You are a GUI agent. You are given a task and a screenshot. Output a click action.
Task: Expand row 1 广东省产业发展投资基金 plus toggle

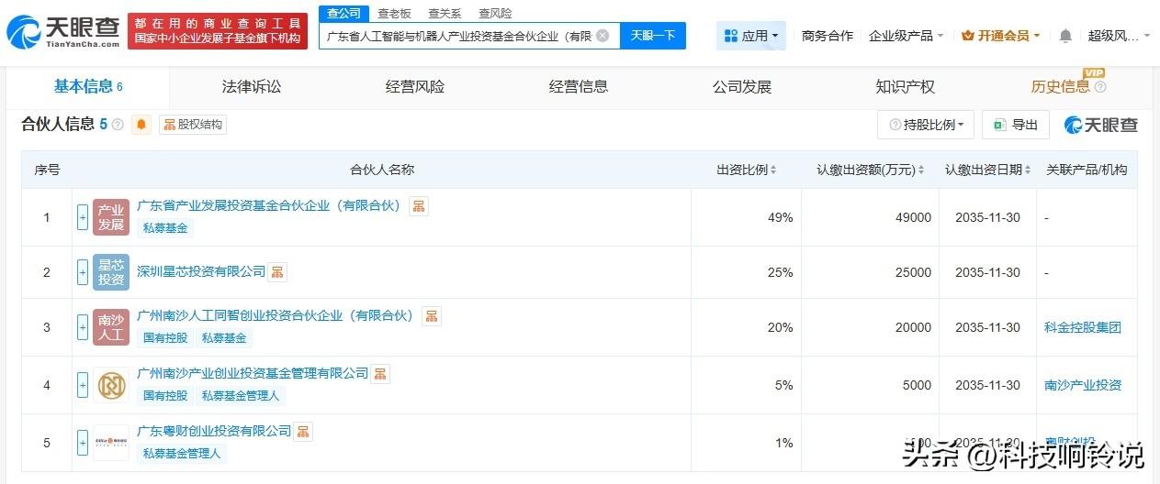(83, 217)
